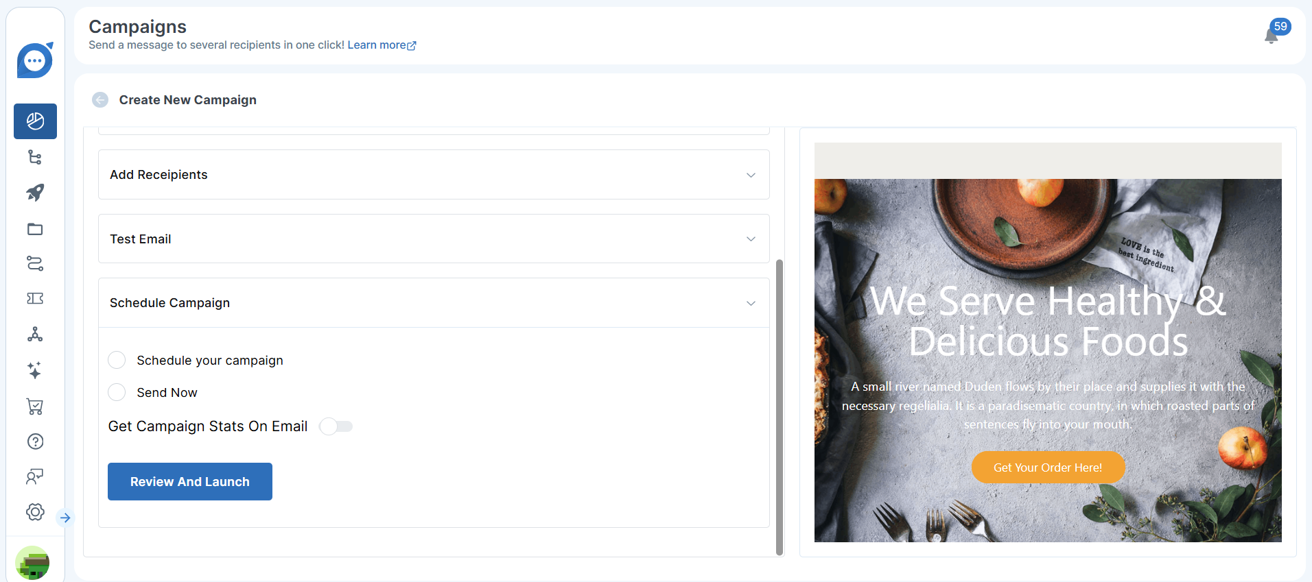Collapse the Schedule Campaign section

point(434,303)
